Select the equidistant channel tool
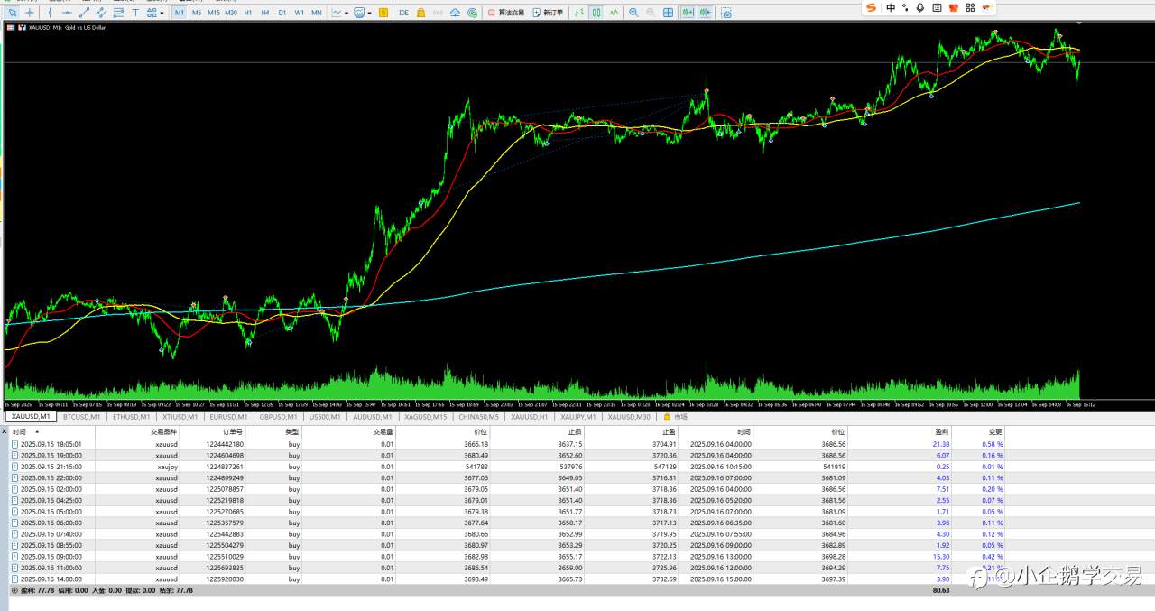 point(101,13)
